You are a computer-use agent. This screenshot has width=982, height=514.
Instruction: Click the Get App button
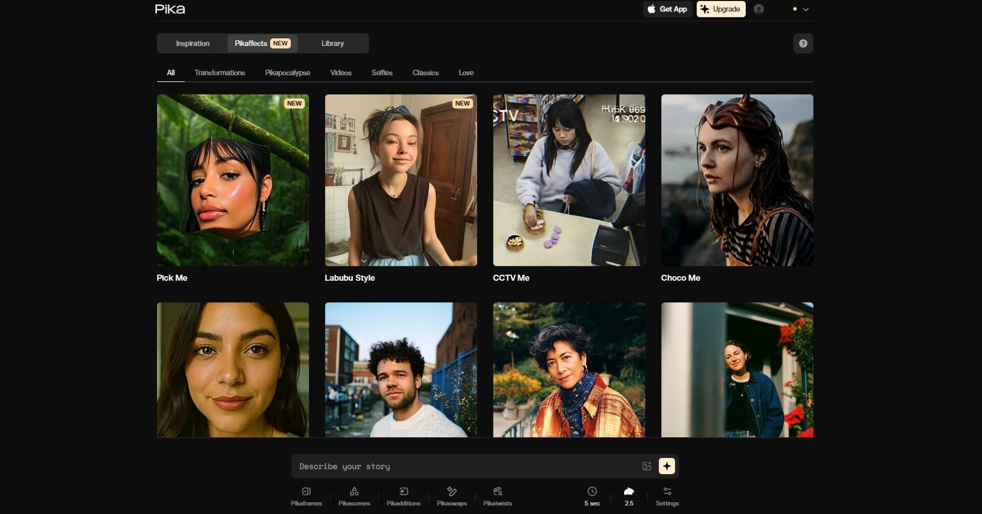tap(667, 9)
